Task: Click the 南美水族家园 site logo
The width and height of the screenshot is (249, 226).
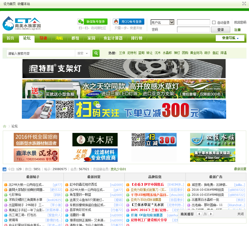Action: tap(22, 23)
